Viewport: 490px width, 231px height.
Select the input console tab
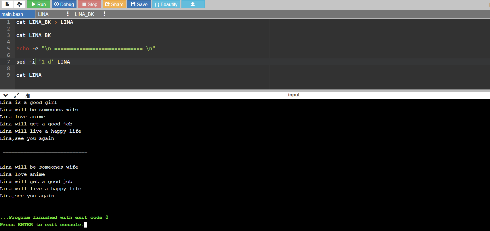(x=294, y=95)
